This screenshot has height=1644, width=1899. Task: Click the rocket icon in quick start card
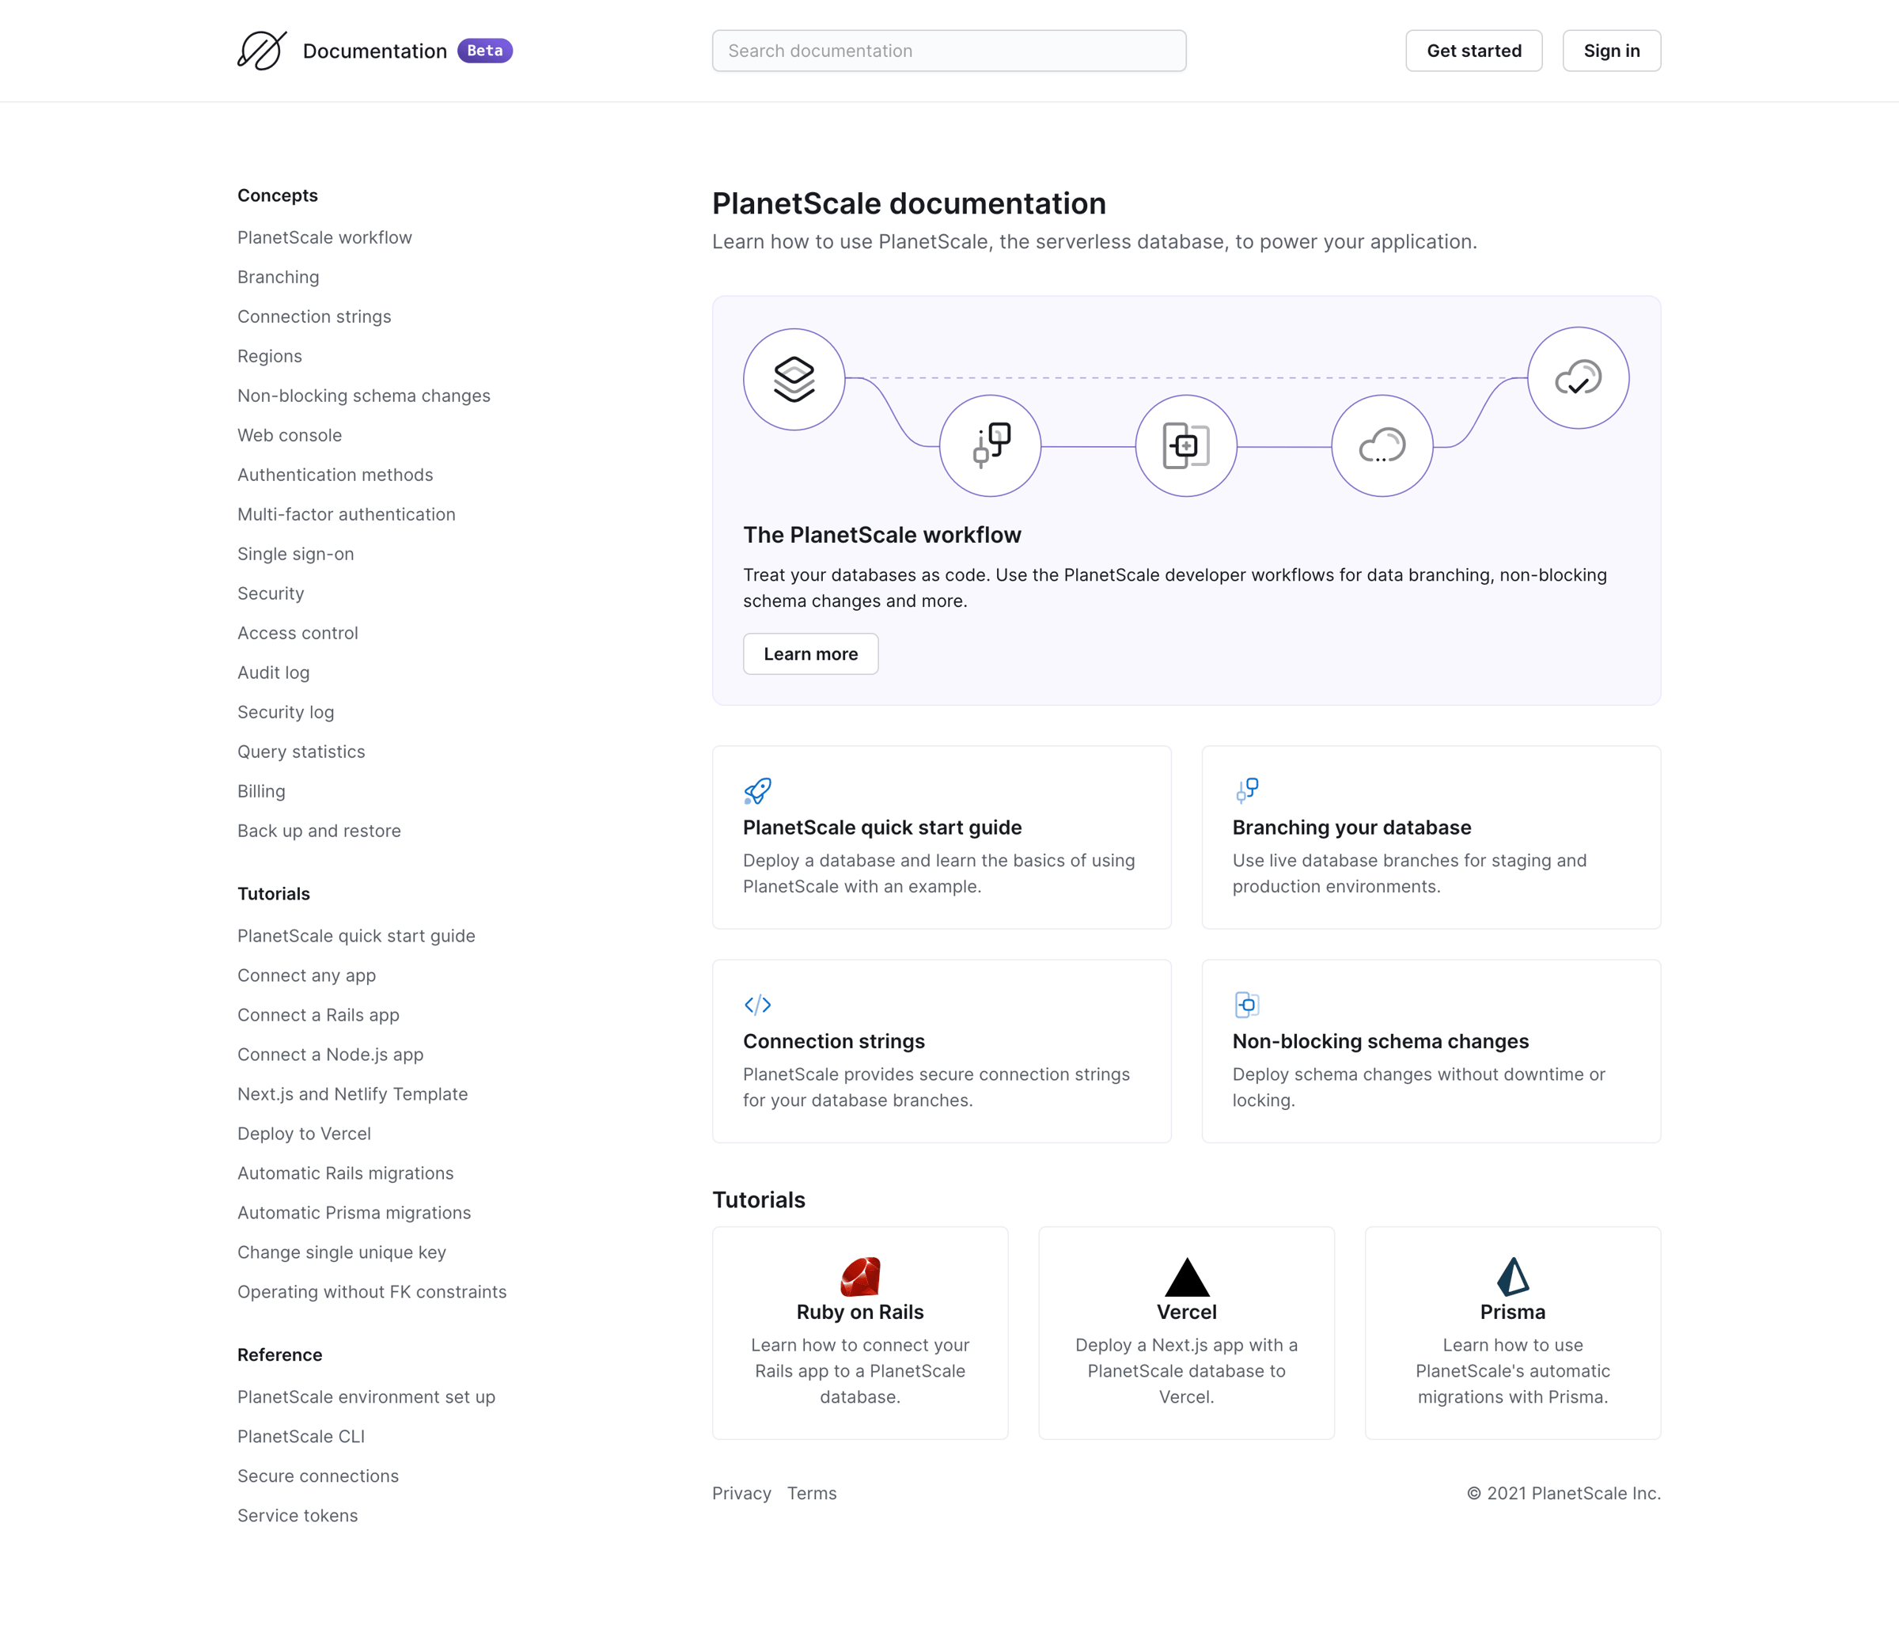pyautogui.click(x=758, y=790)
